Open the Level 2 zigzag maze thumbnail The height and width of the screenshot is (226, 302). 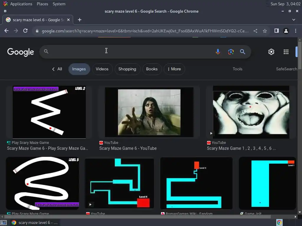coord(49,112)
